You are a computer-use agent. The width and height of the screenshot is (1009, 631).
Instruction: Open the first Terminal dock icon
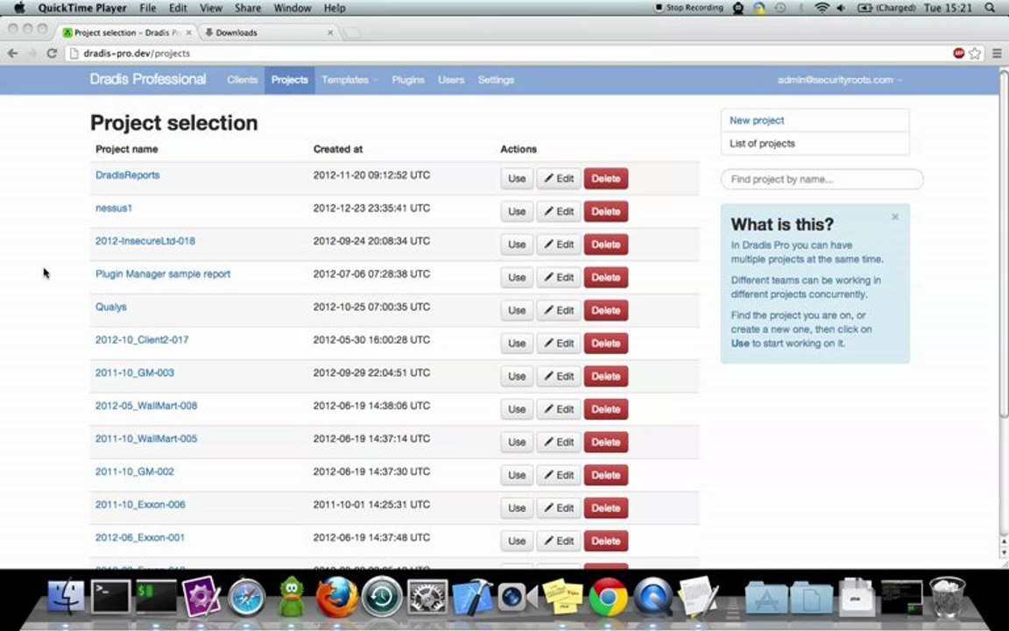[110, 597]
